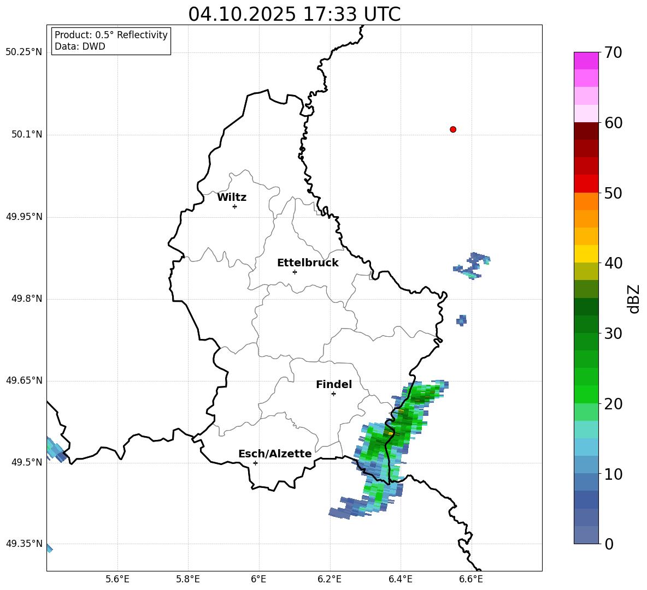Click the latitude label 50.25°N
This screenshot has width=647, height=590.
click(x=24, y=52)
